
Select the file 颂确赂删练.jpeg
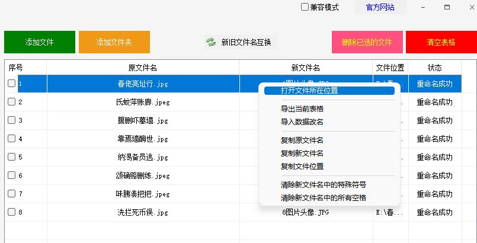[x=143, y=175]
